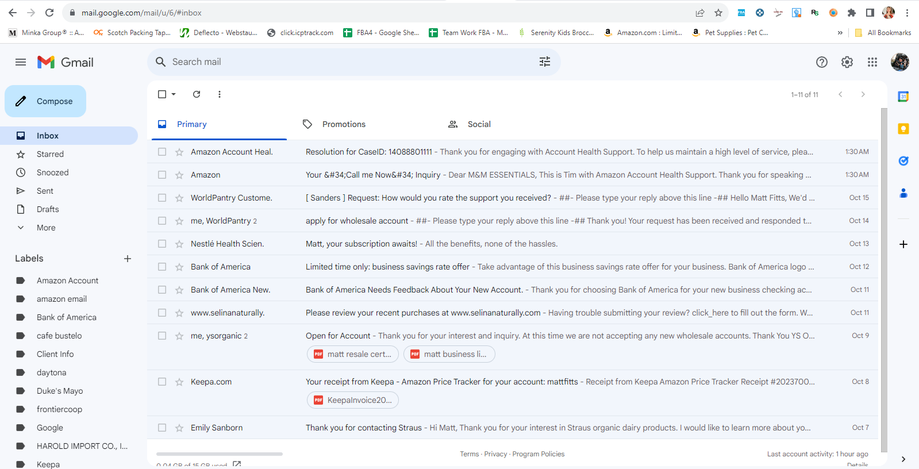Open Google Contacts side panel icon

(903, 193)
